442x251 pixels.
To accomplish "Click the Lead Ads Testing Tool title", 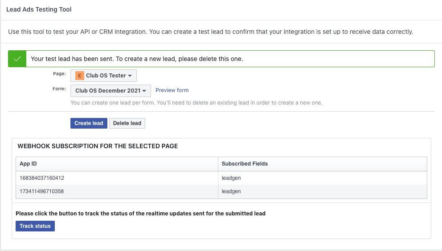I will pos(39,9).
